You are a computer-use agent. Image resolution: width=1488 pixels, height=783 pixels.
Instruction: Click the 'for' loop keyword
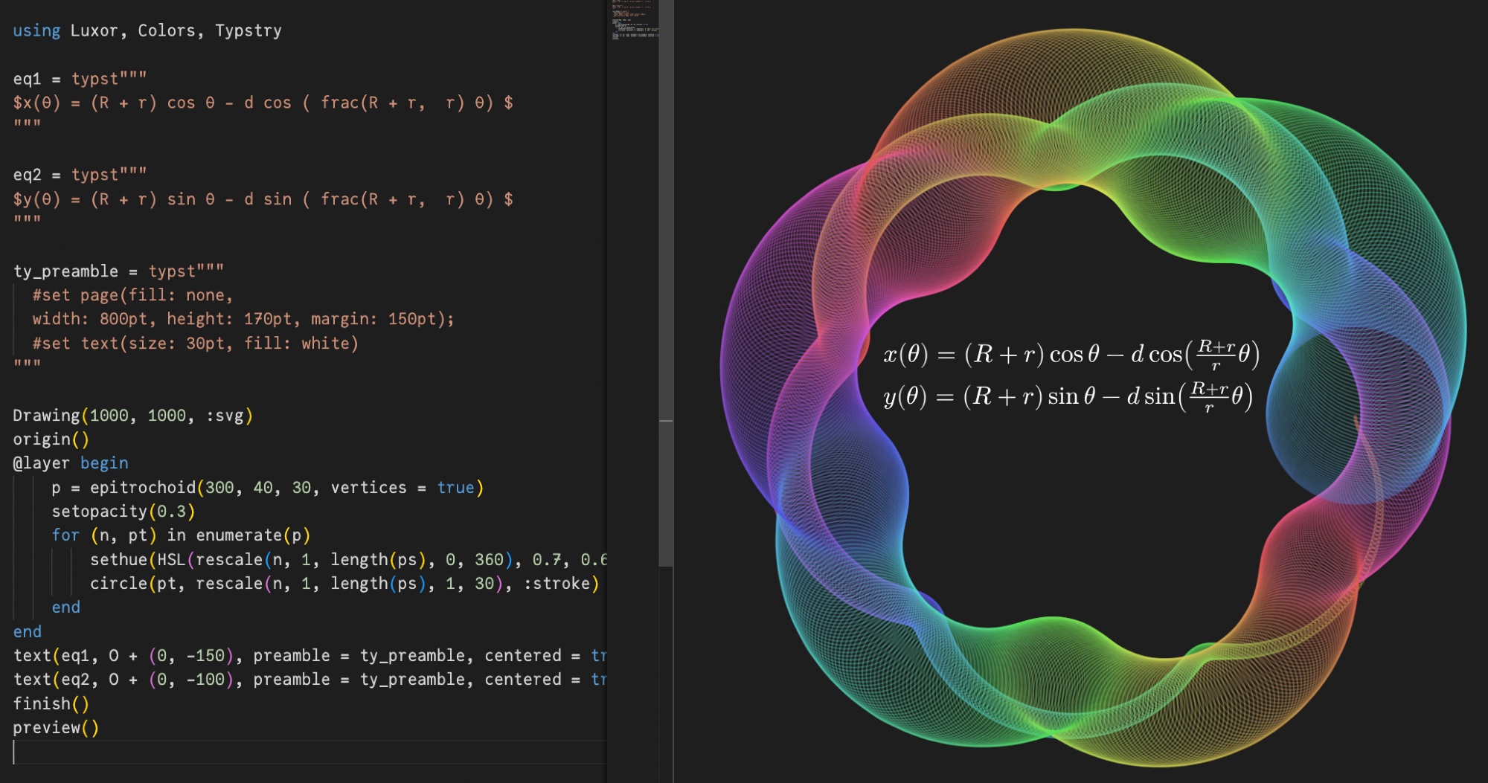click(65, 535)
